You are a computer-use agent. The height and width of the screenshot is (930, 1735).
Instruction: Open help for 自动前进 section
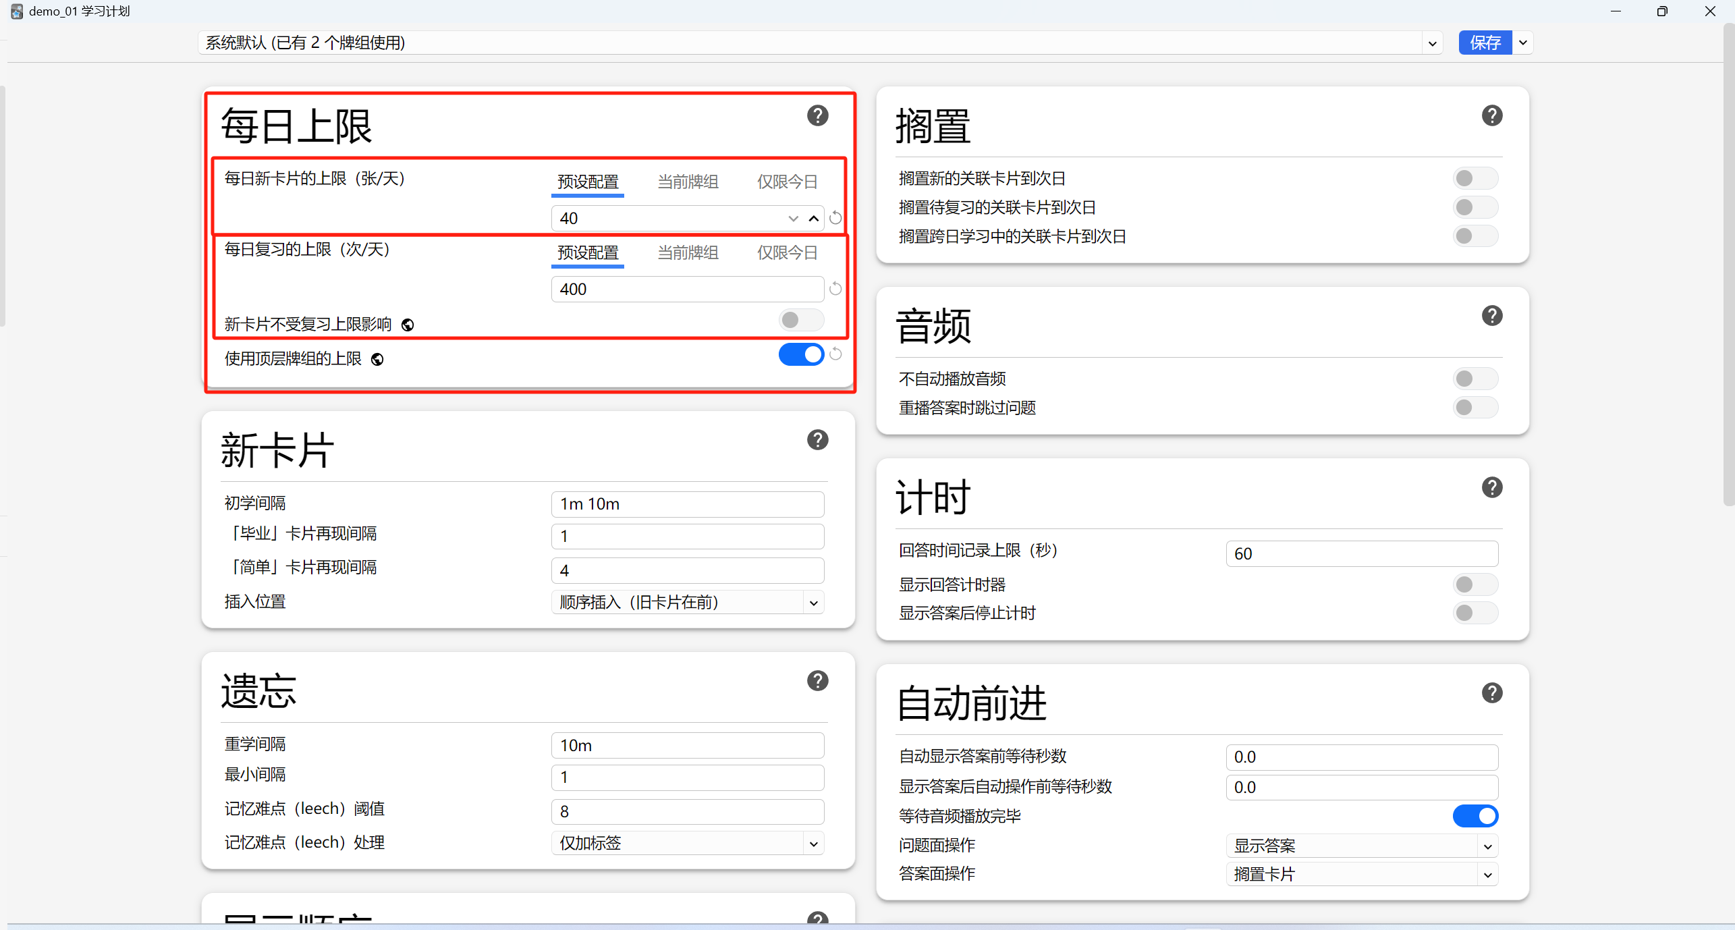[x=1491, y=692]
